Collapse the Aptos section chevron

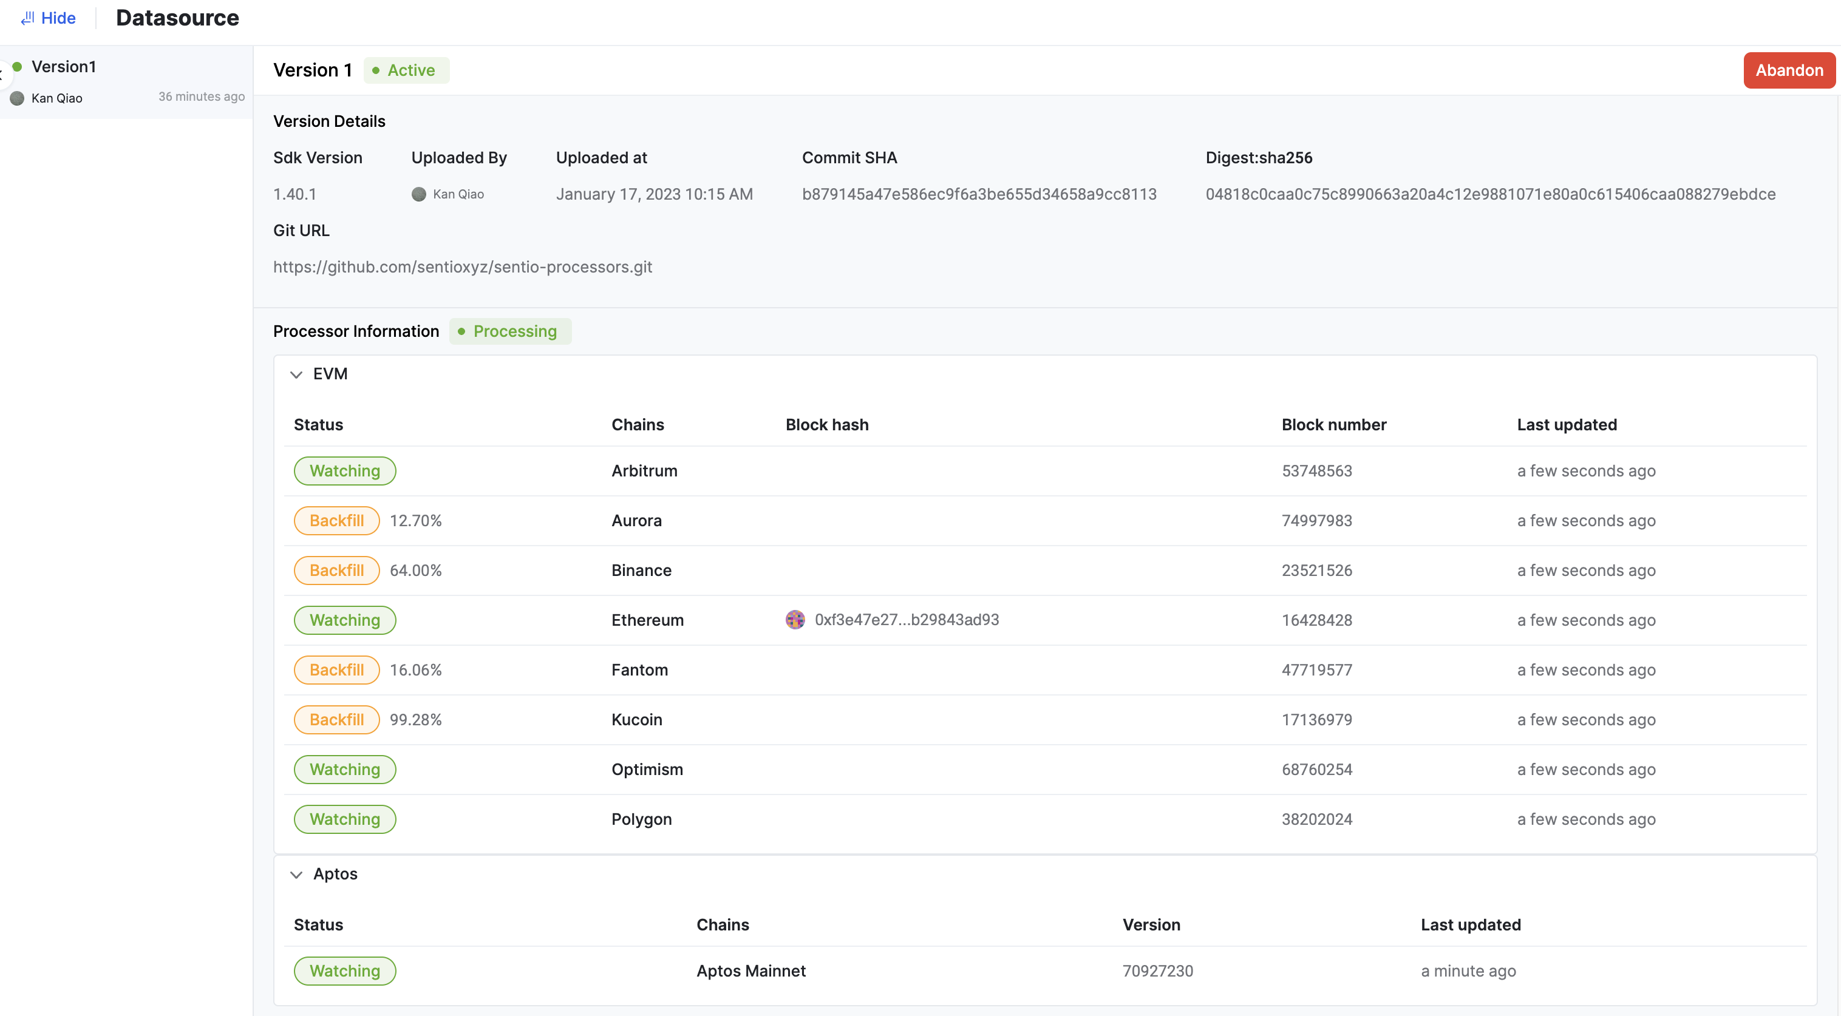point(296,875)
